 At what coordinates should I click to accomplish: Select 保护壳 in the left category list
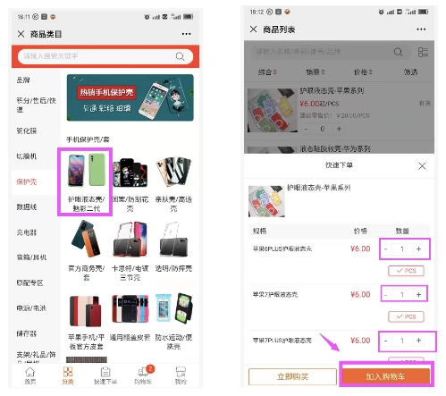[27, 181]
